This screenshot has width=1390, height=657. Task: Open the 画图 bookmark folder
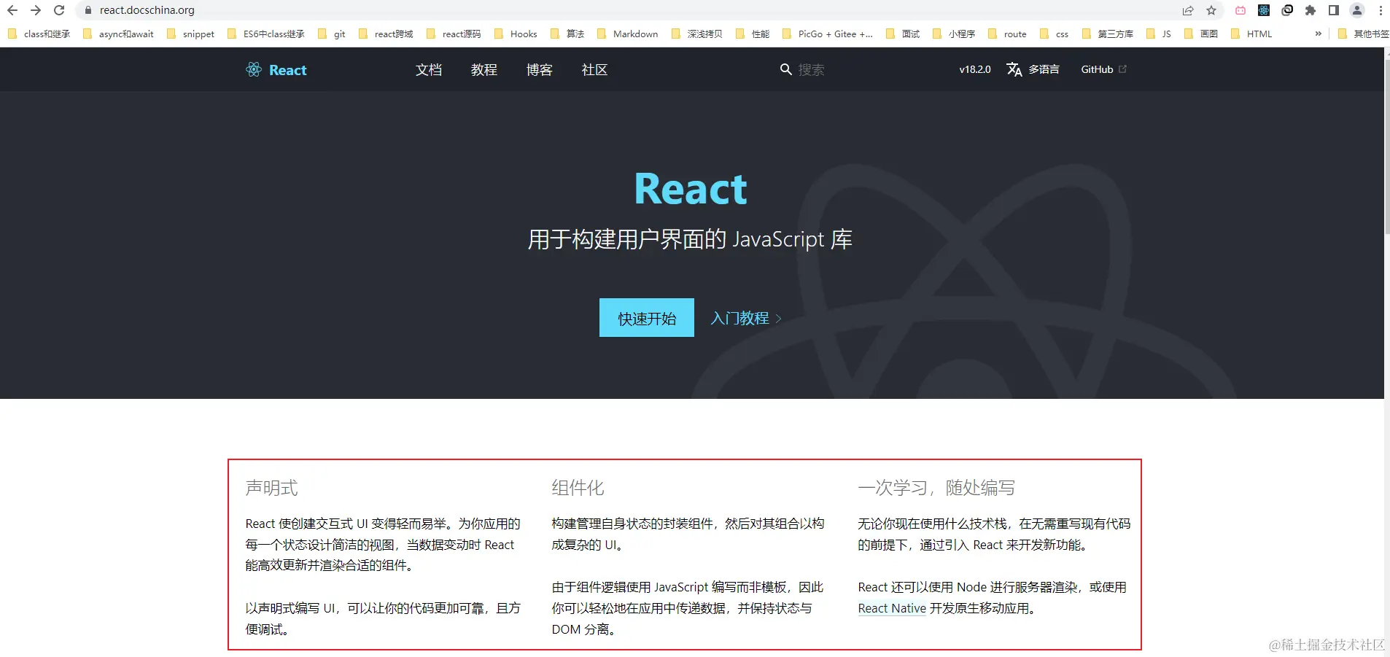pyautogui.click(x=1201, y=34)
